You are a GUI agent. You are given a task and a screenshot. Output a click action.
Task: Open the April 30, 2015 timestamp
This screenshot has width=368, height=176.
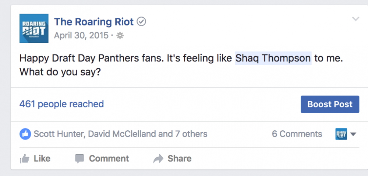pos(81,35)
